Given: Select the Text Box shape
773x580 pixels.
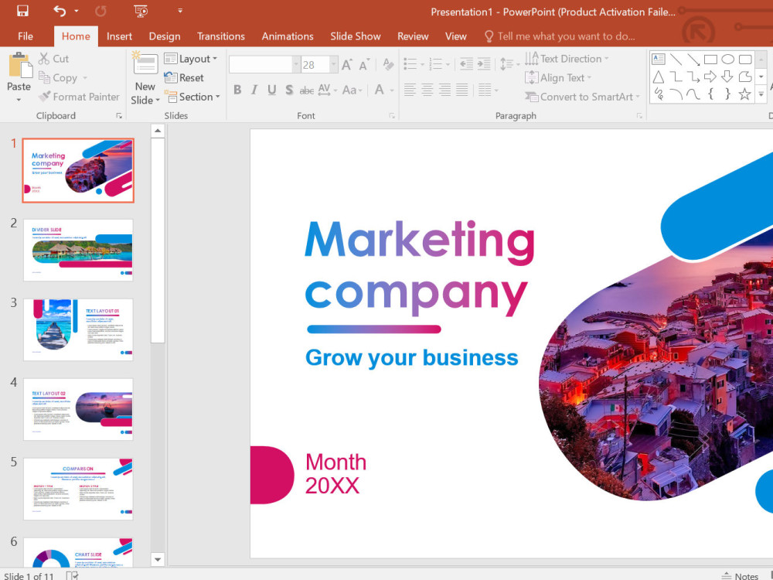Looking at the screenshot, I should (659, 60).
